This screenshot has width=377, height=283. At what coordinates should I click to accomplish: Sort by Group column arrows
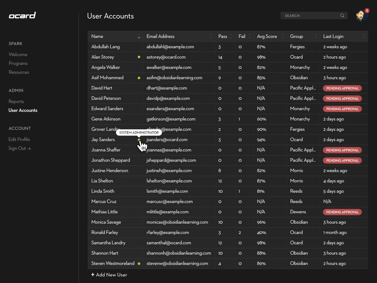coord(316,36)
